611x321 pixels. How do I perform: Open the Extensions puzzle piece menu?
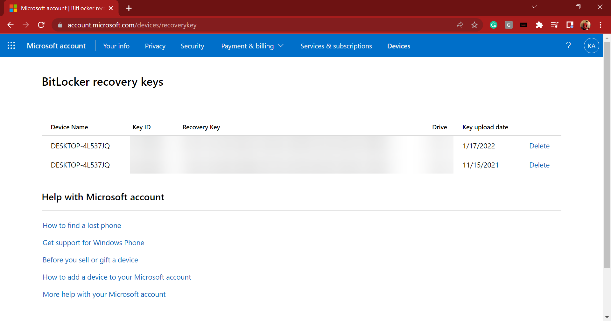click(x=539, y=25)
